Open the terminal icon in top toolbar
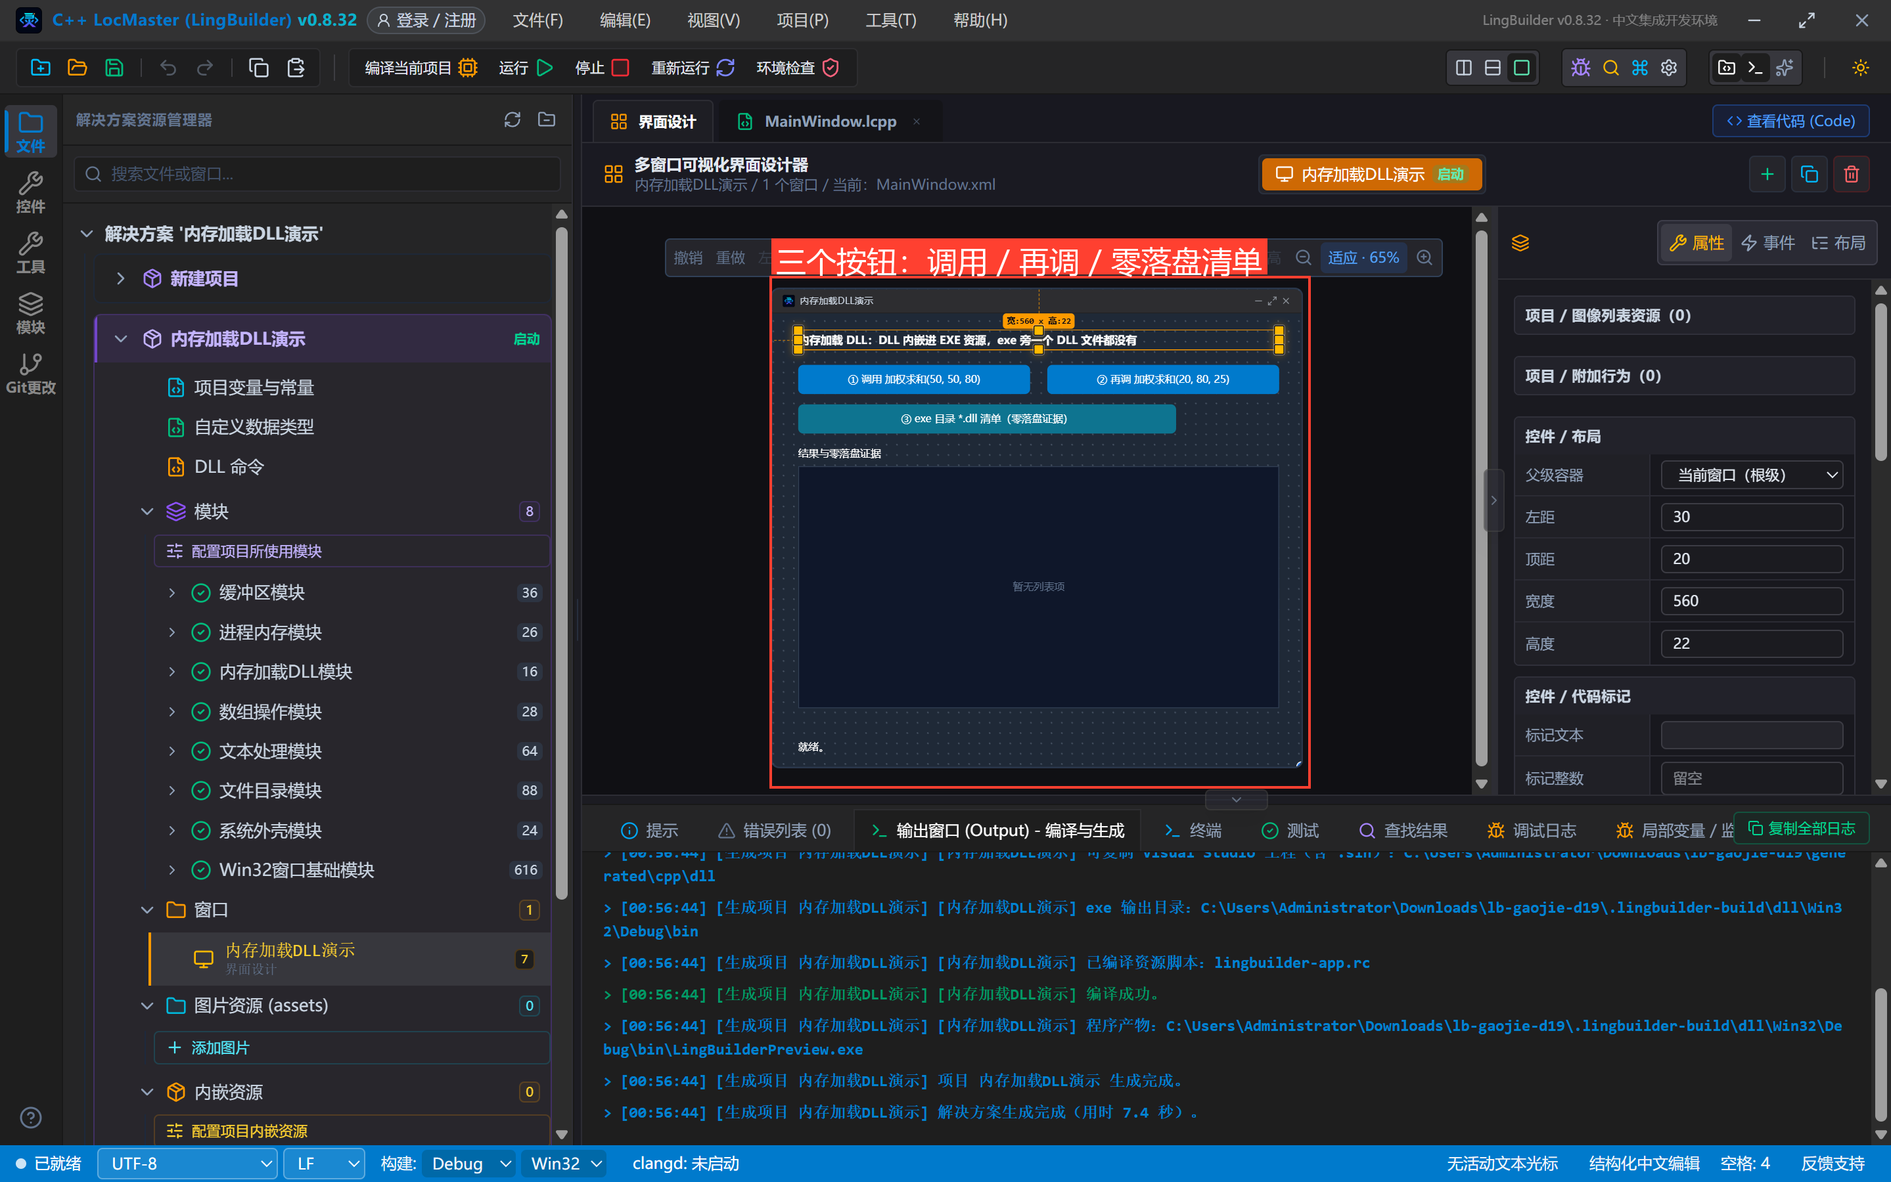The width and height of the screenshot is (1891, 1182). click(1755, 68)
